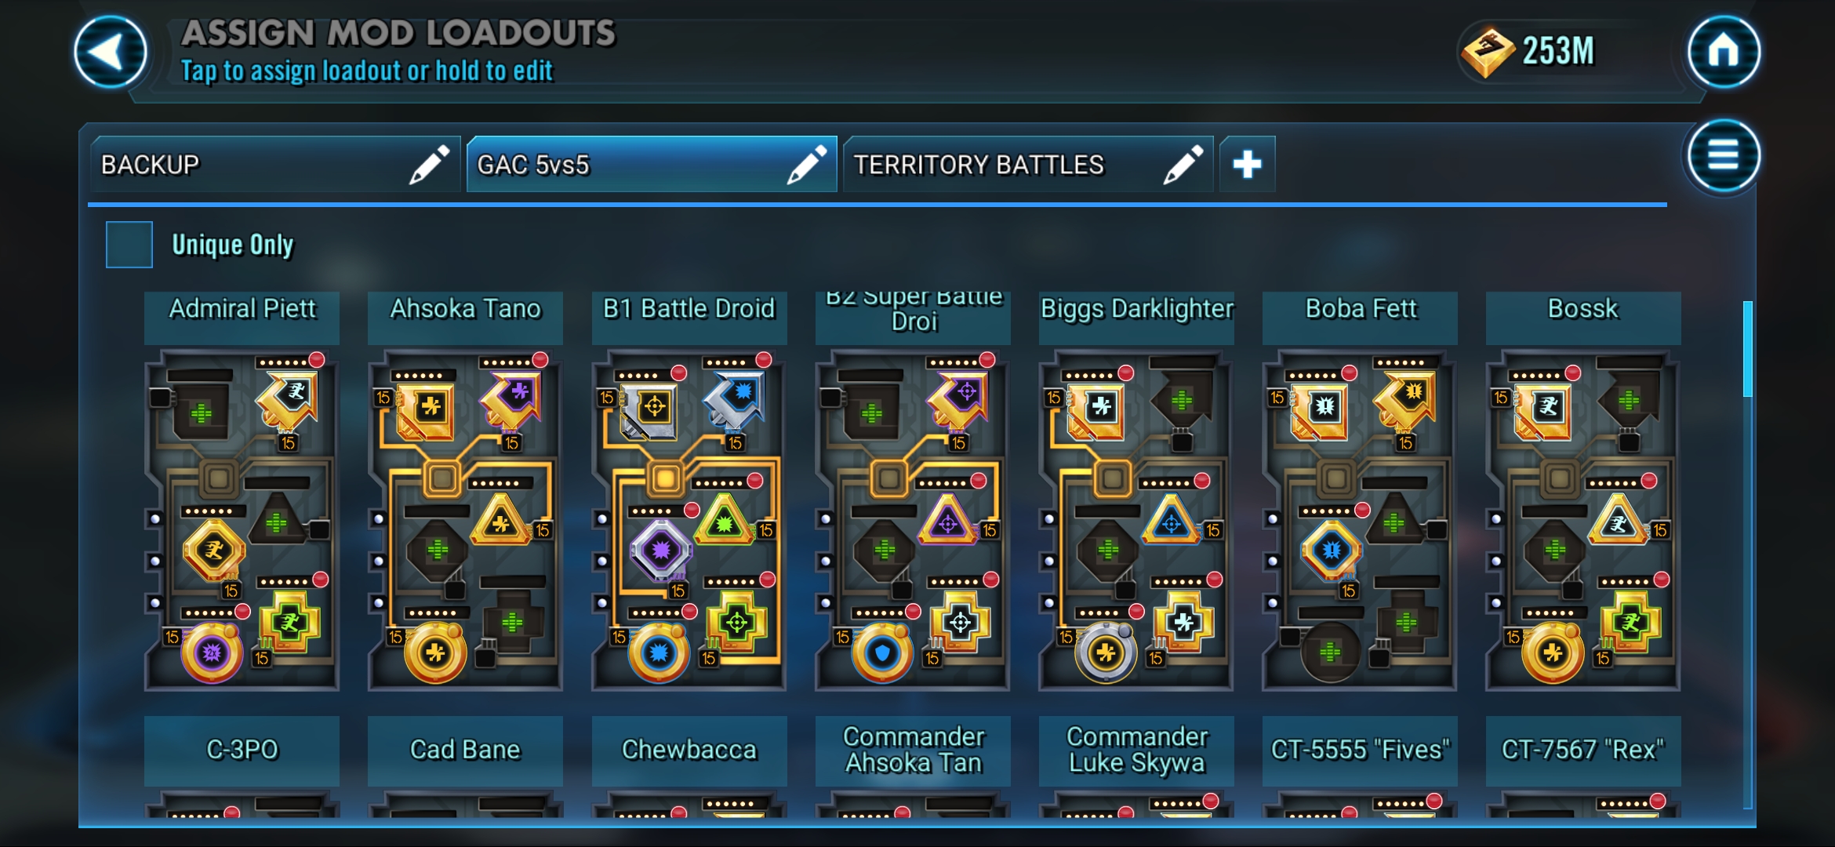This screenshot has width=1835, height=847.
Task: Enable the Unique Only checkbox
Action: (x=129, y=245)
